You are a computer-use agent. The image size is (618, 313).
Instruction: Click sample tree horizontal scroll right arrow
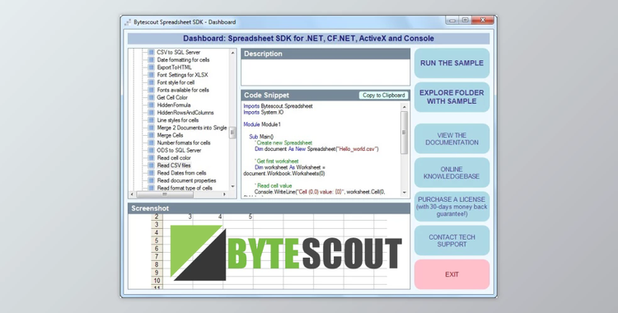point(224,194)
